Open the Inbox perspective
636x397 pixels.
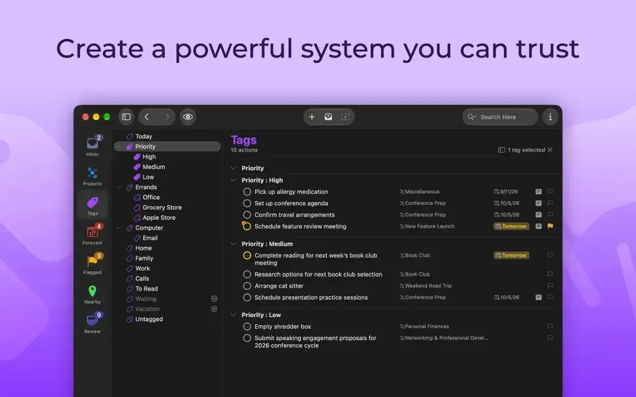[93, 146]
